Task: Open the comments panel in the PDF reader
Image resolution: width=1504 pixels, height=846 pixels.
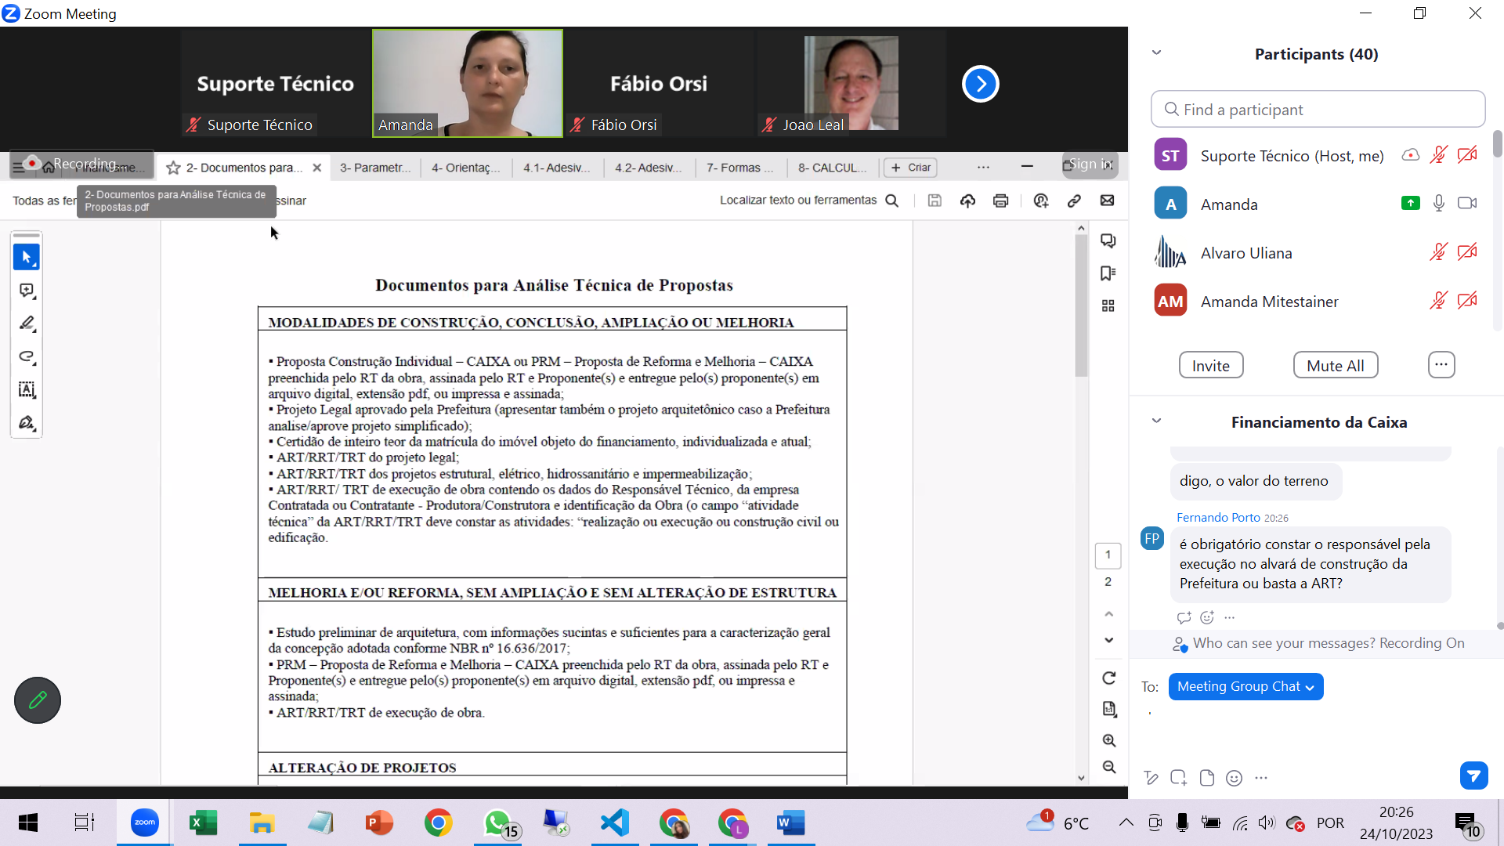Action: point(1108,240)
